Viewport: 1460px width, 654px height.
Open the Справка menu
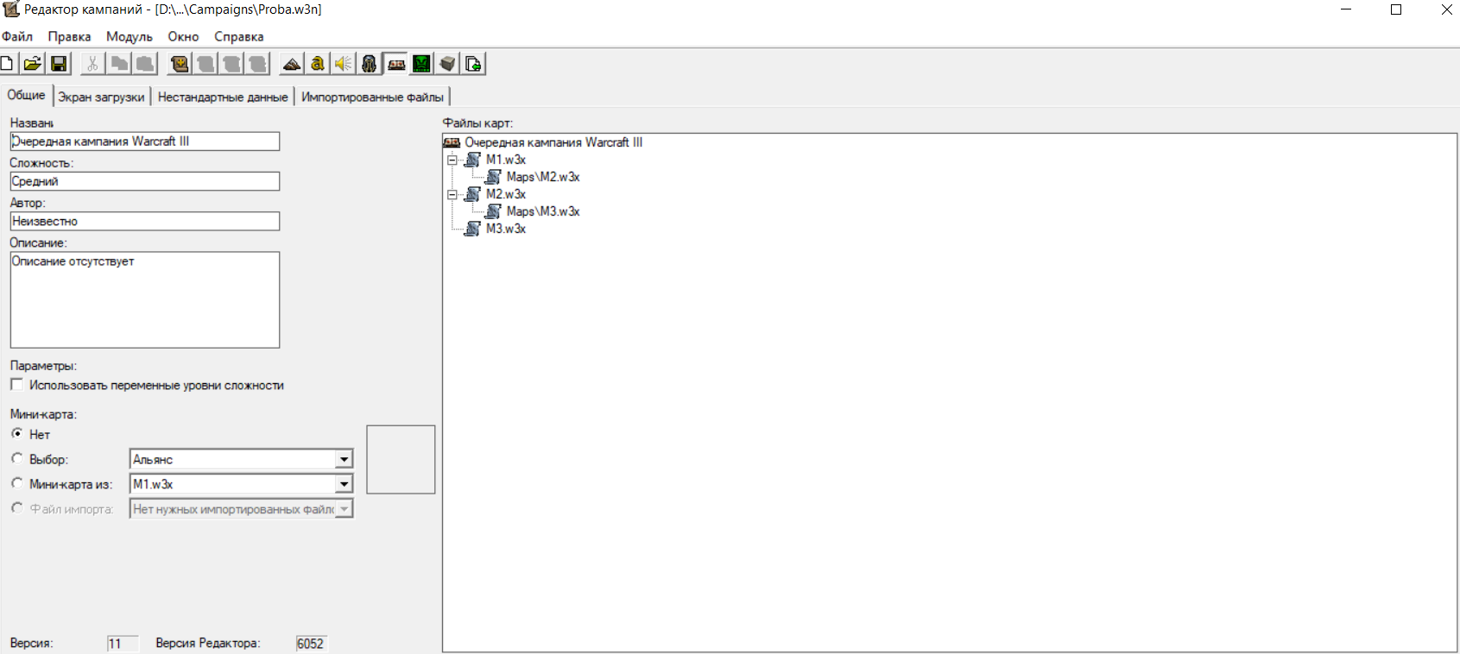pos(238,37)
